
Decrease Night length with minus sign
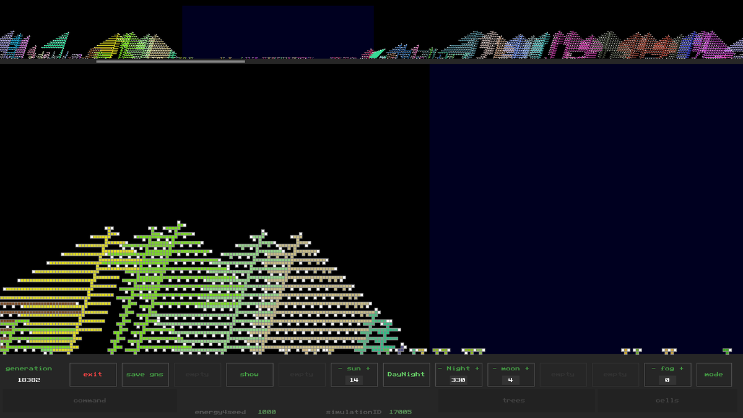[x=440, y=368]
